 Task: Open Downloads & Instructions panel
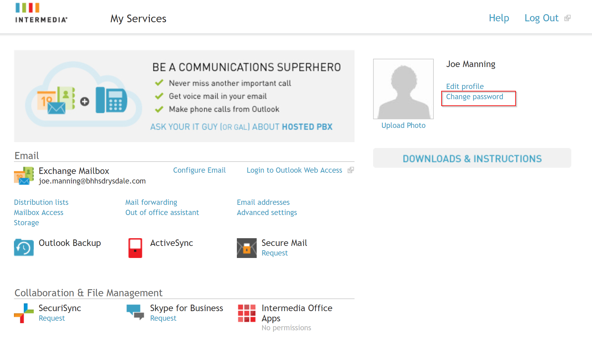472,158
